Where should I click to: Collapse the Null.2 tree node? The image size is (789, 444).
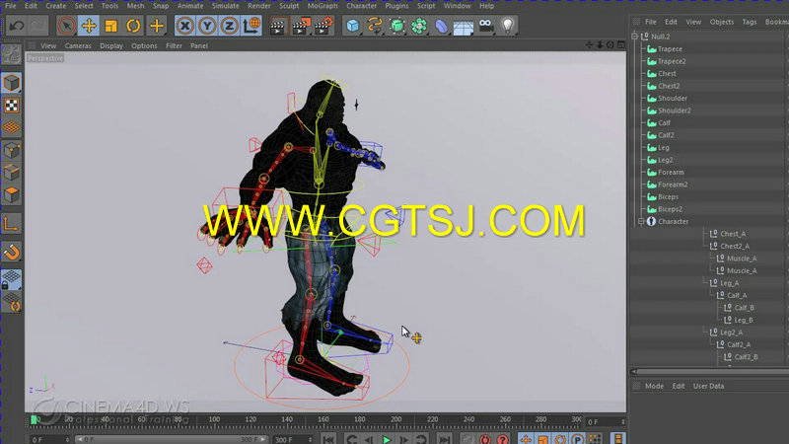click(634, 37)
